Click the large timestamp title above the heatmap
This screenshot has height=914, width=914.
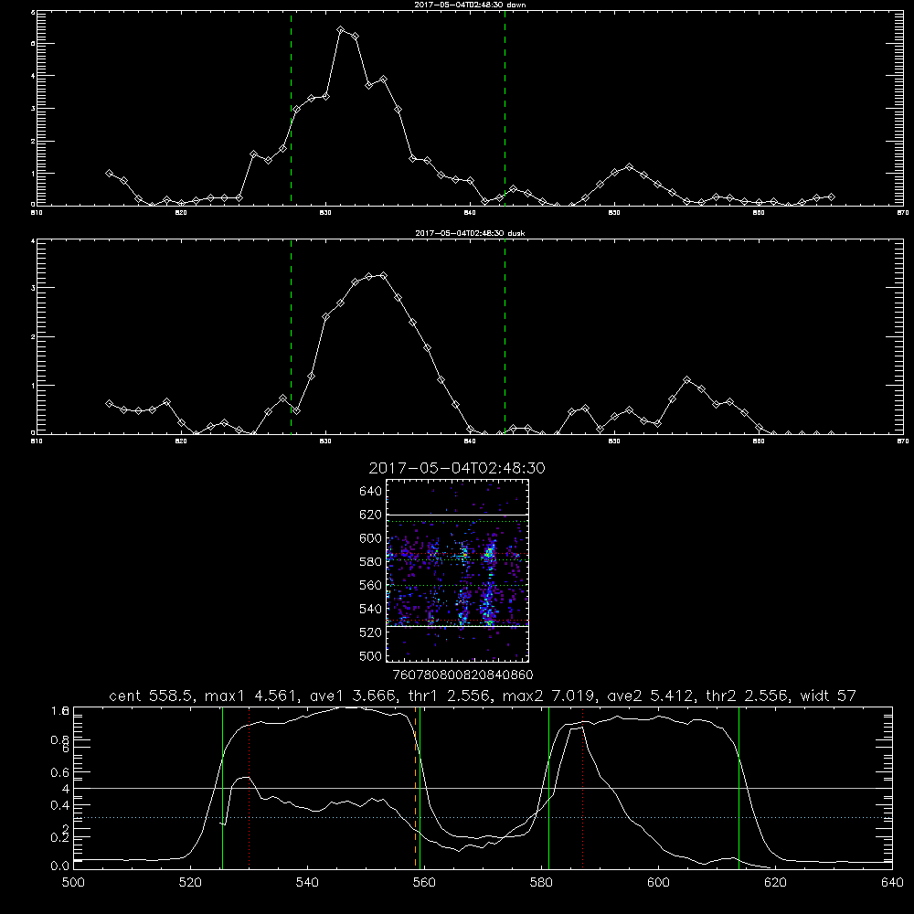tap(457, 468)
